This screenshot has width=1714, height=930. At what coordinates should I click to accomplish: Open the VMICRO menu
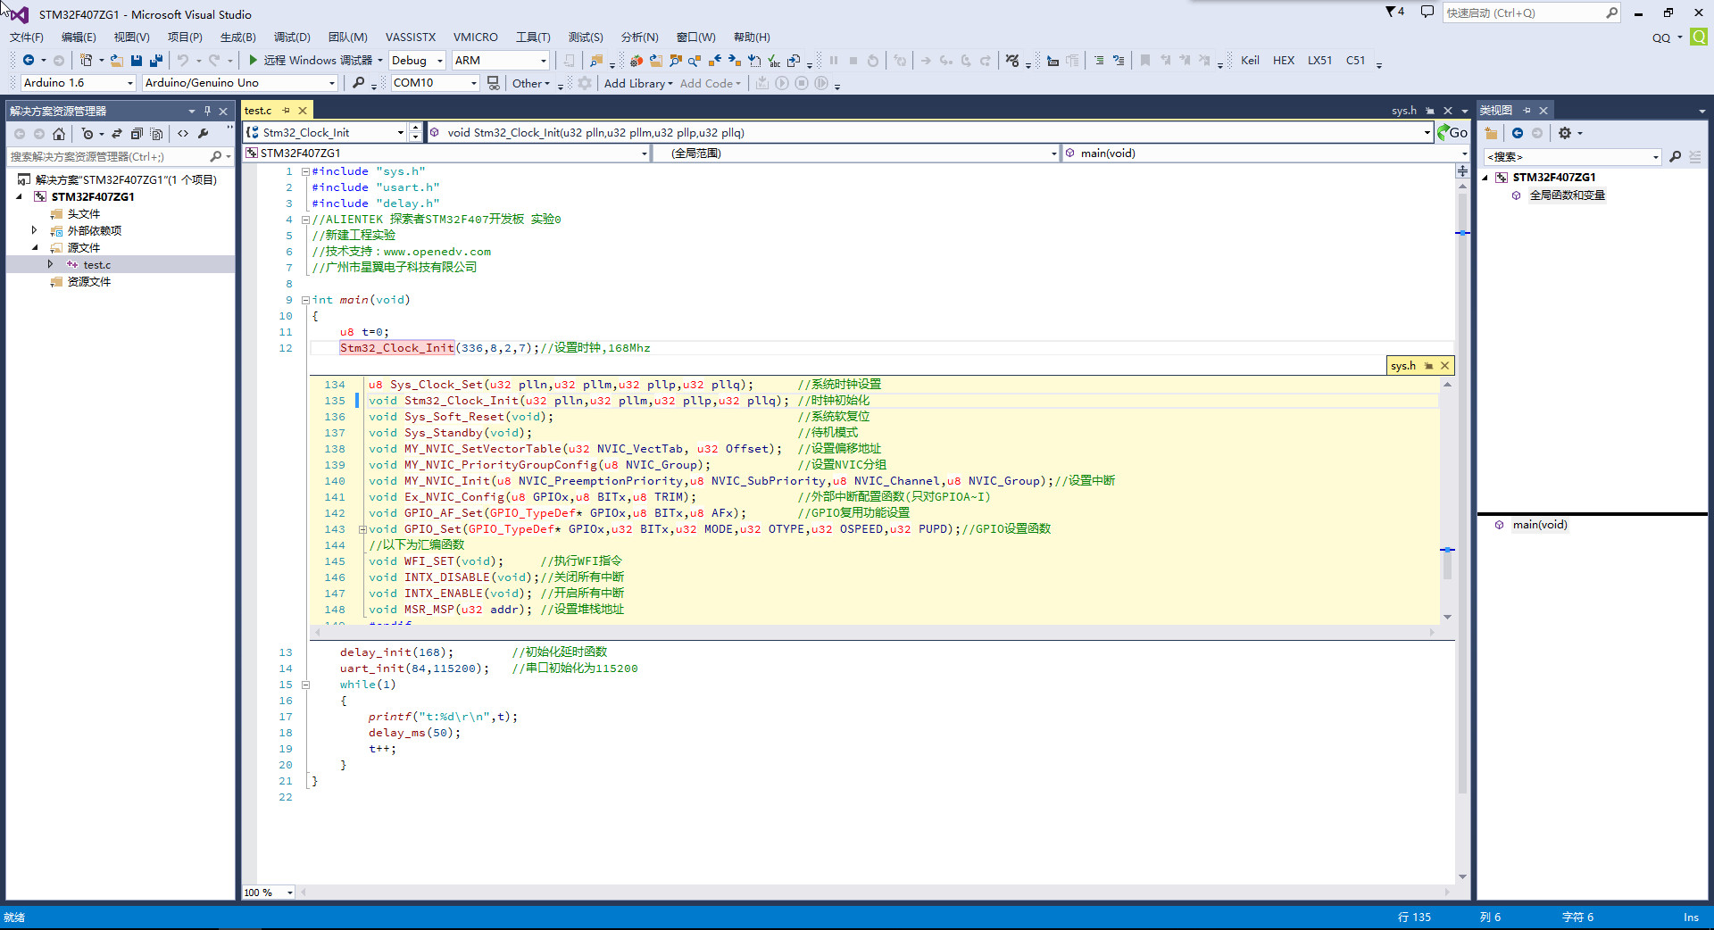click(476, 37)
